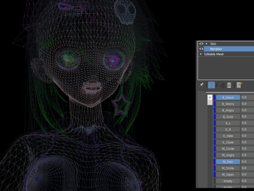Image resolution: width=254 pixels, height=191 pixels.
Task: Select the M_Angry morph channel
Action: pyautogui.click(x=228, y=155)
